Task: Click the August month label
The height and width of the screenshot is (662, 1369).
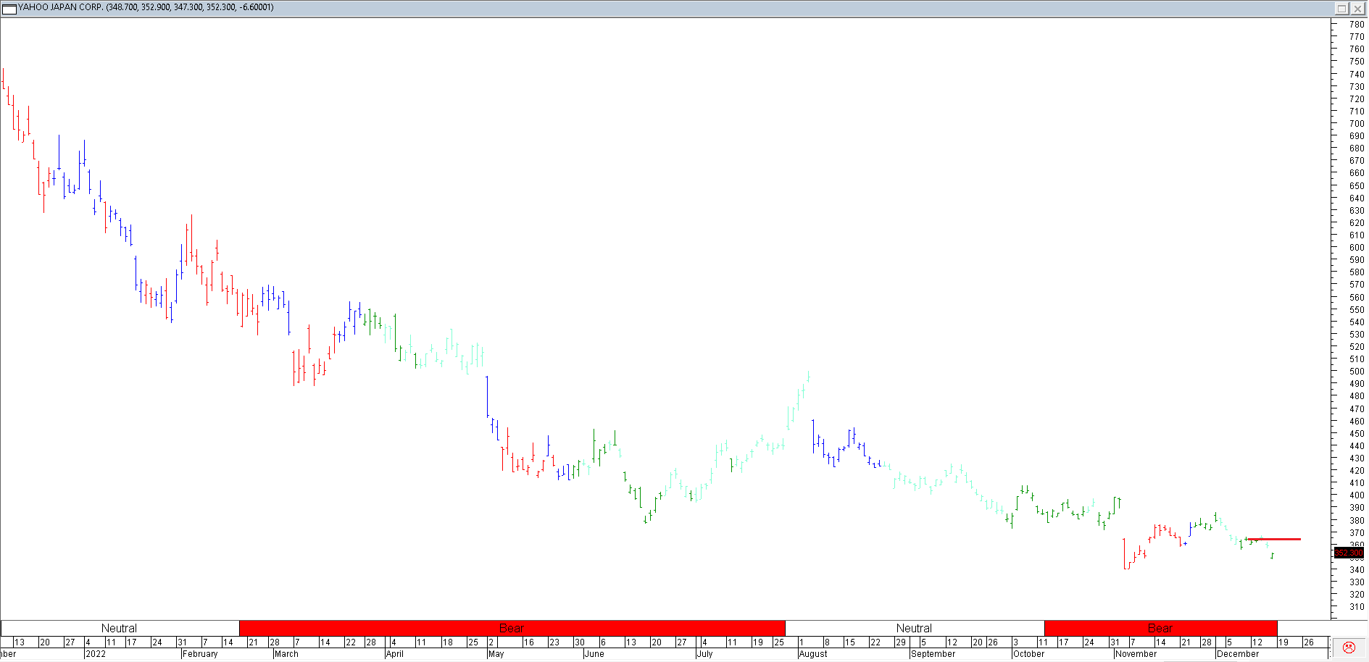Action: tap(813, 654)
